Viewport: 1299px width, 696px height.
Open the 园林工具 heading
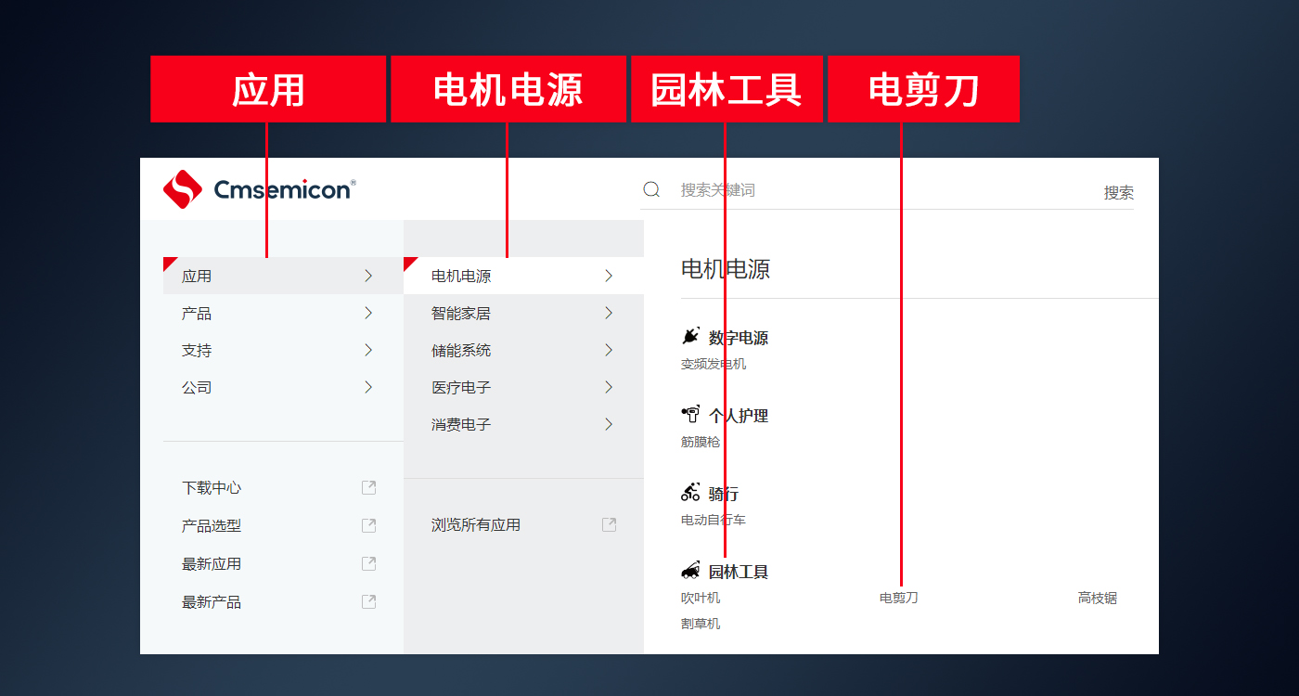coord(739,572)
